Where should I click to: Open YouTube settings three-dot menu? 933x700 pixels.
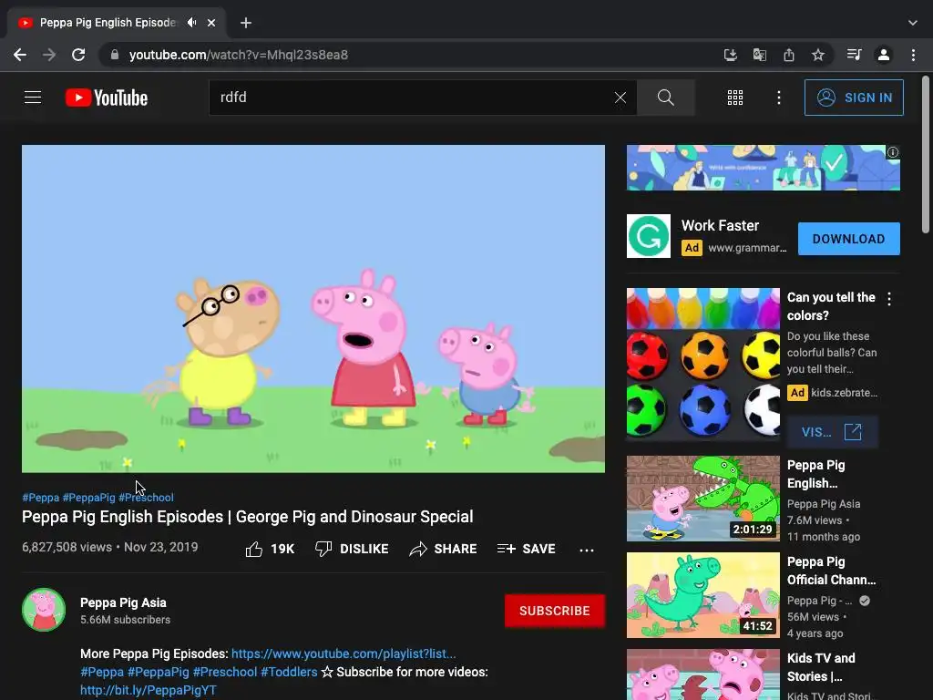779,98
